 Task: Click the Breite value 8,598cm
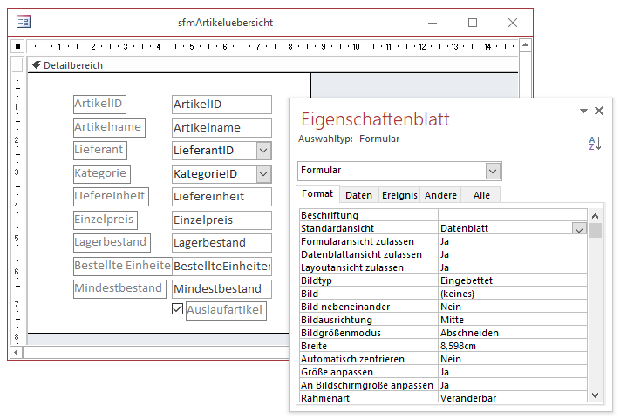coord(512,346)
